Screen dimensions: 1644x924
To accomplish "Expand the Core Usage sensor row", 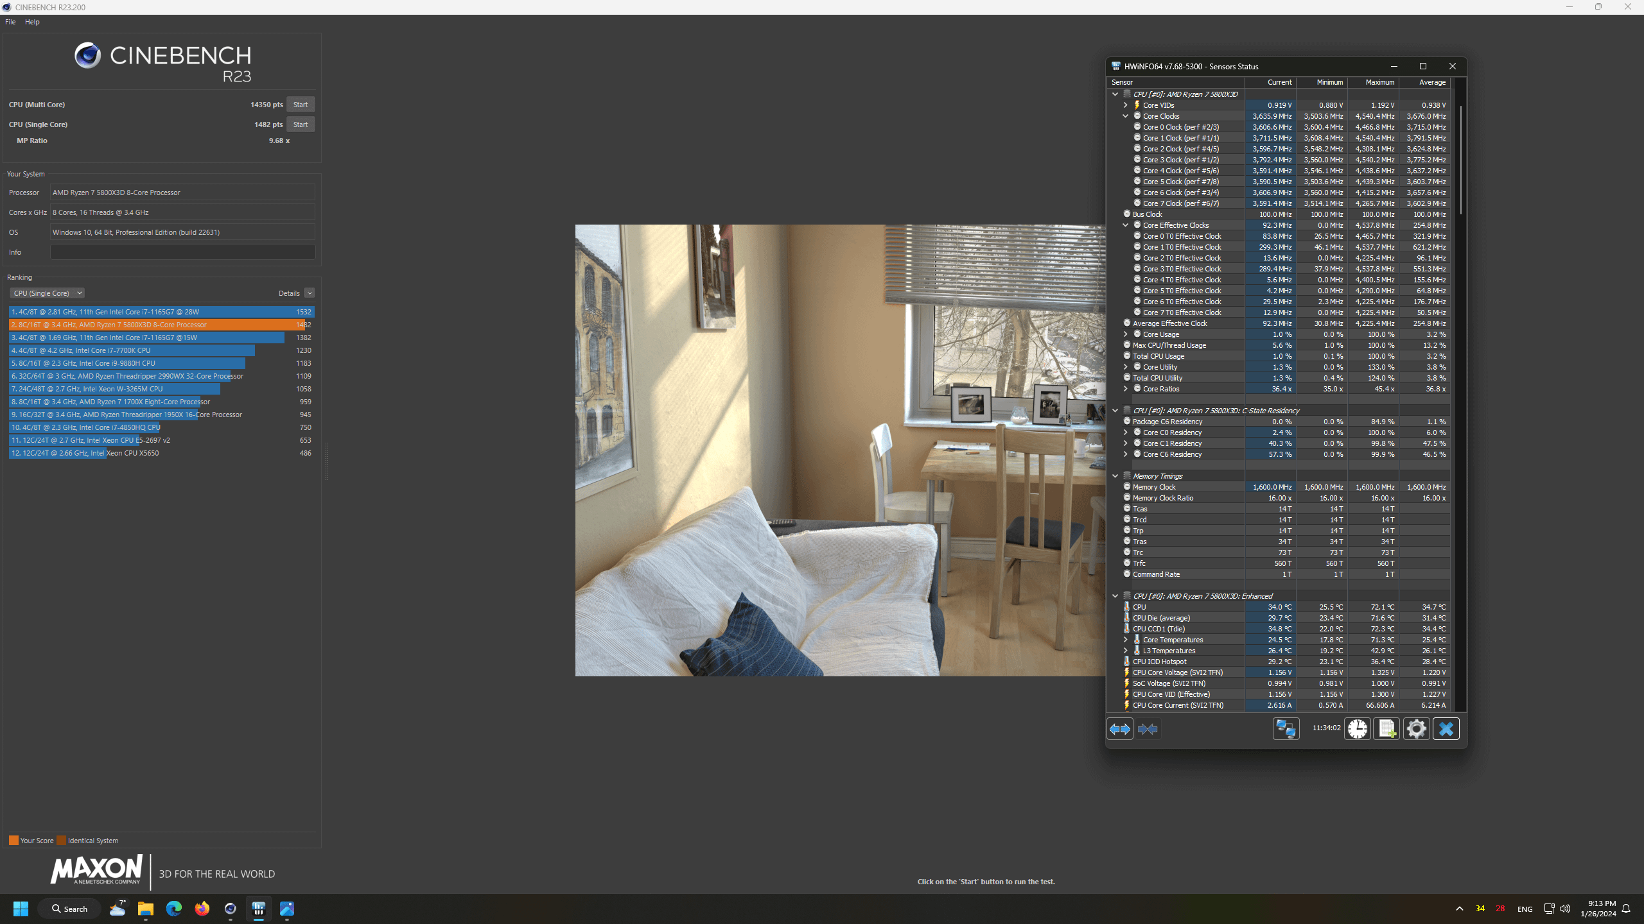I will pos(1125,334).
